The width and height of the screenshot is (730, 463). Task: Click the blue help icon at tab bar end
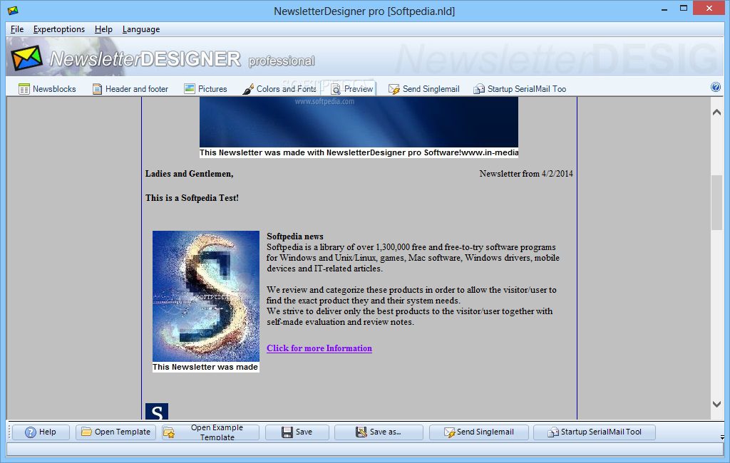[716, 87]
